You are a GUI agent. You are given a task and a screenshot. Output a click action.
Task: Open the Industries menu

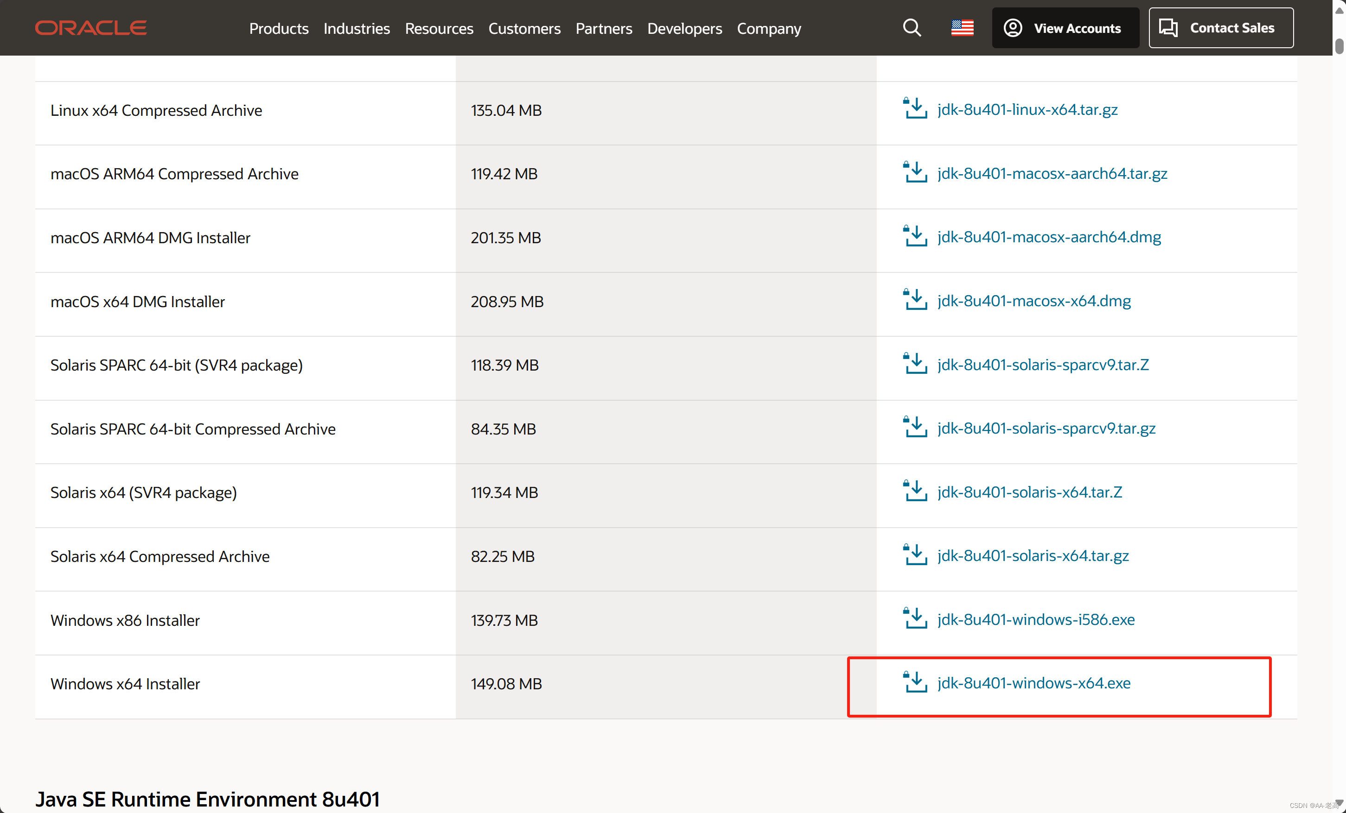tap(356, 28)
